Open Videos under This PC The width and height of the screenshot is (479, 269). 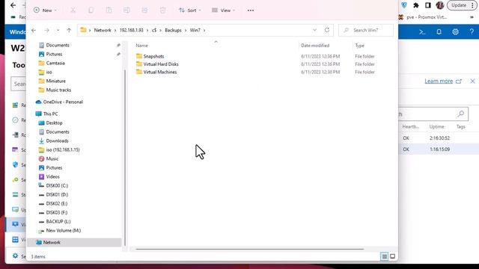pos(52,176)
